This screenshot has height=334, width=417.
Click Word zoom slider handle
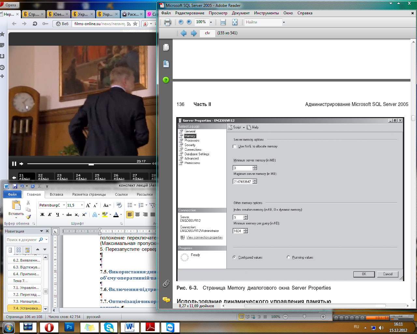click(304, 317)
